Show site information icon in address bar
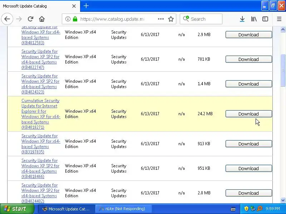 (68, 19)
